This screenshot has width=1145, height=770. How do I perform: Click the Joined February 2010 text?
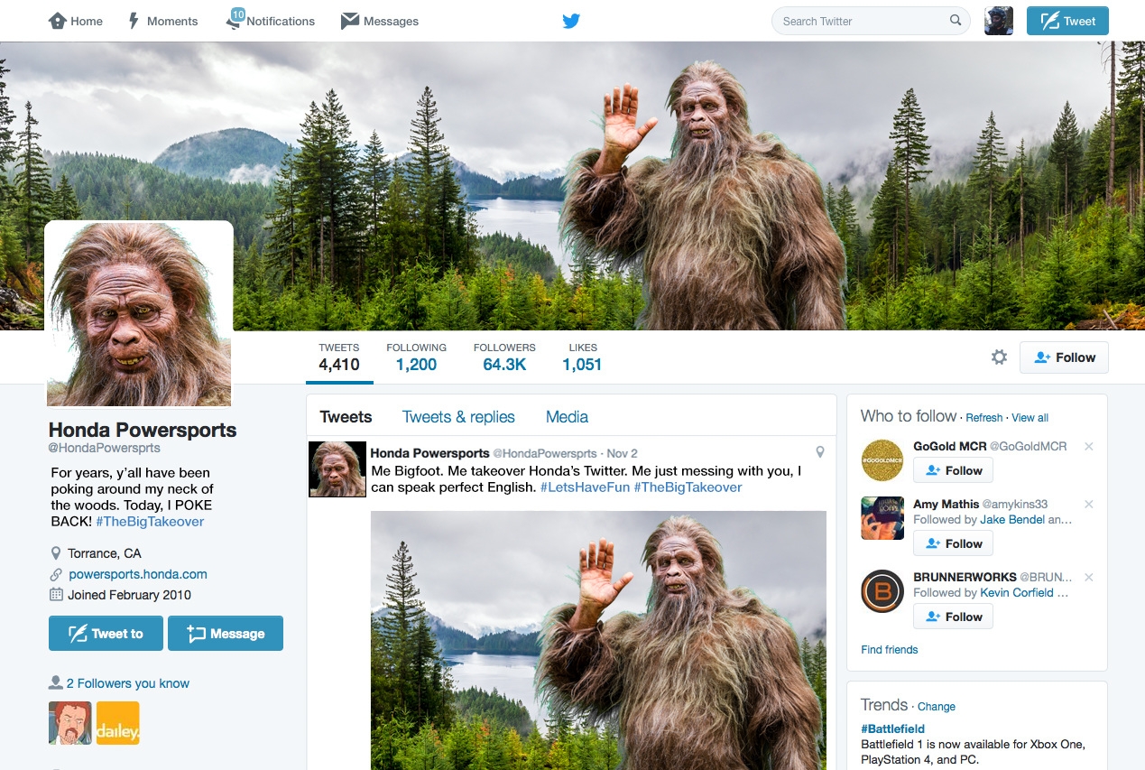[x=130, y=595]
